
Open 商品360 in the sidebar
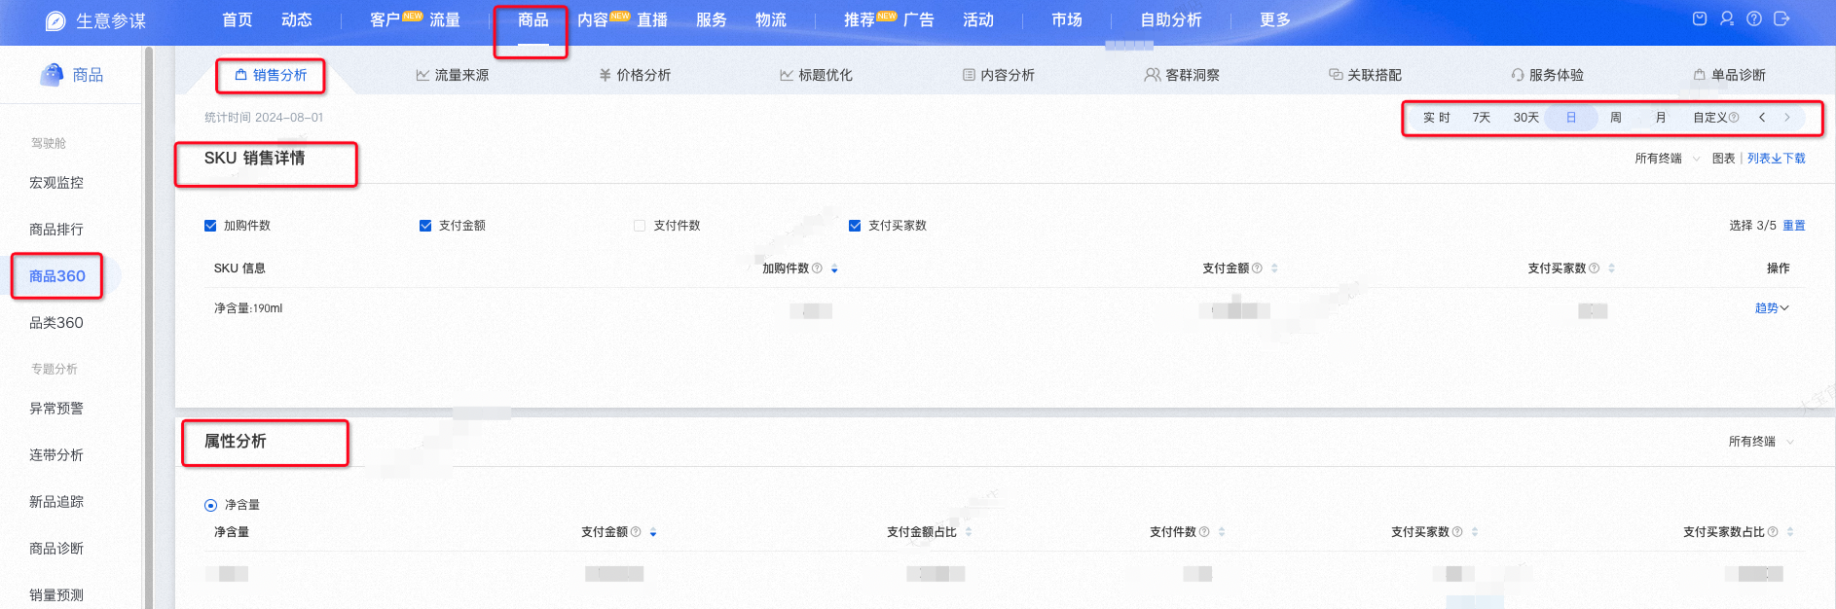(57, 276)
